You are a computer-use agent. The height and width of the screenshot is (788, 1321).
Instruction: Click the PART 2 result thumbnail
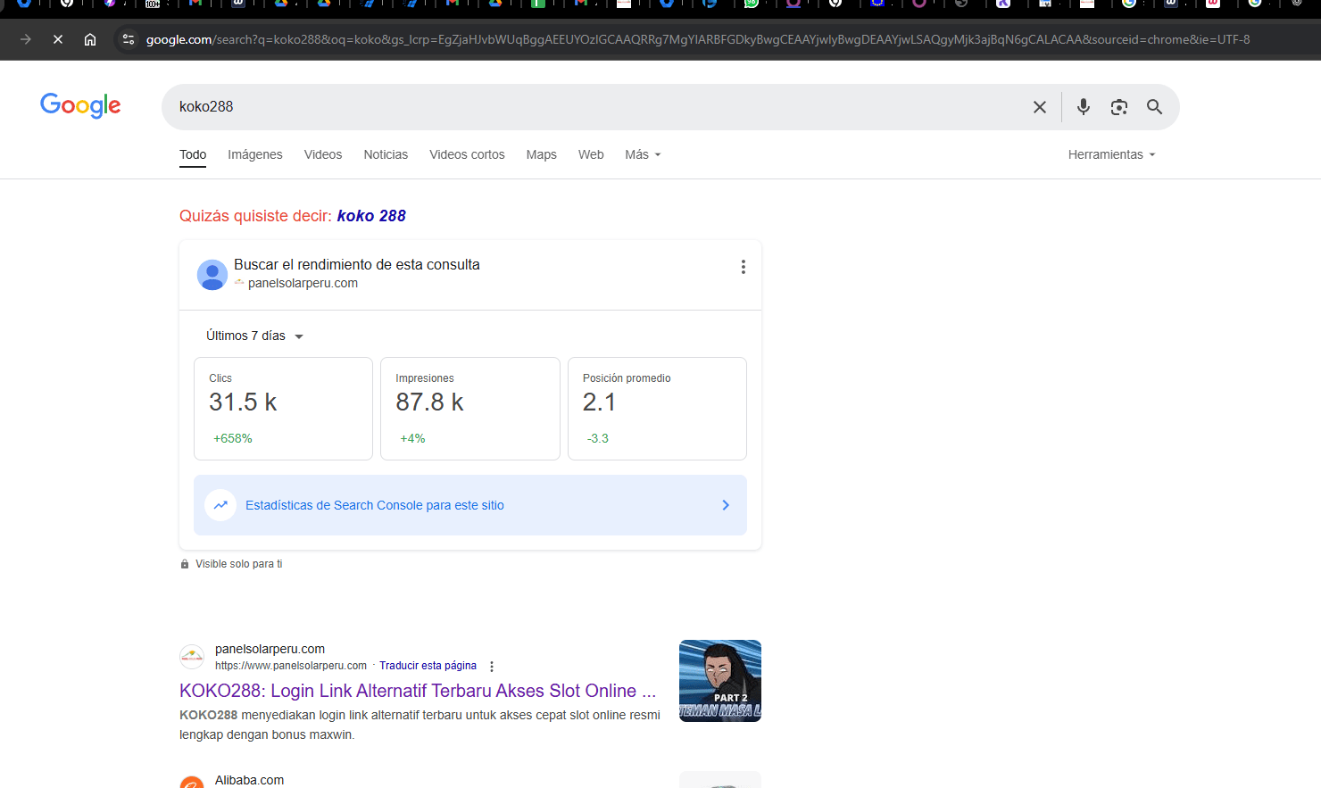click(720, 681)
